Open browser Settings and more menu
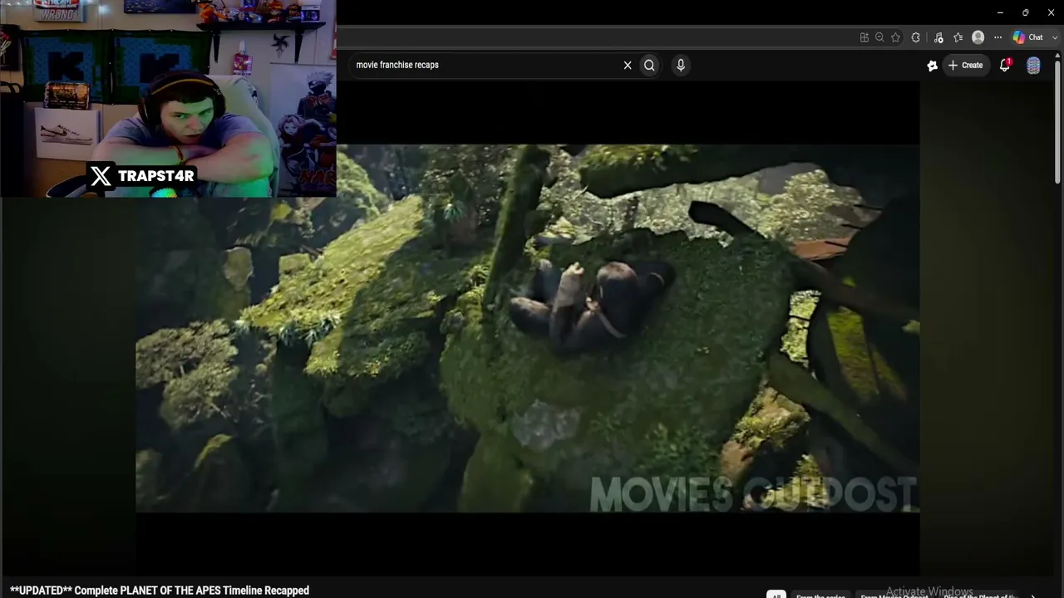This screenshot has height=598, width=1064. [997, 37]
